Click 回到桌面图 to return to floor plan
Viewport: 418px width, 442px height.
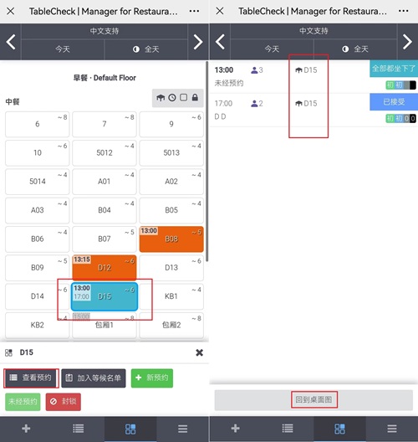click(x=313, y=399)
